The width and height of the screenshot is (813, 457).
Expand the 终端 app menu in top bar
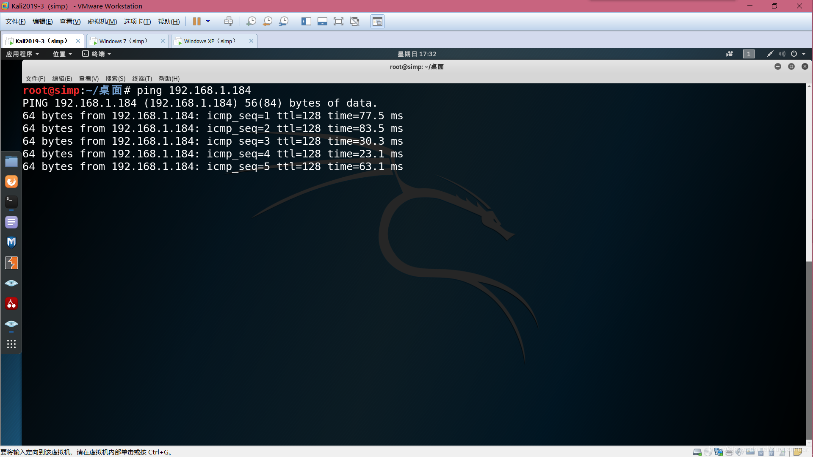click(x=97, y=54)
